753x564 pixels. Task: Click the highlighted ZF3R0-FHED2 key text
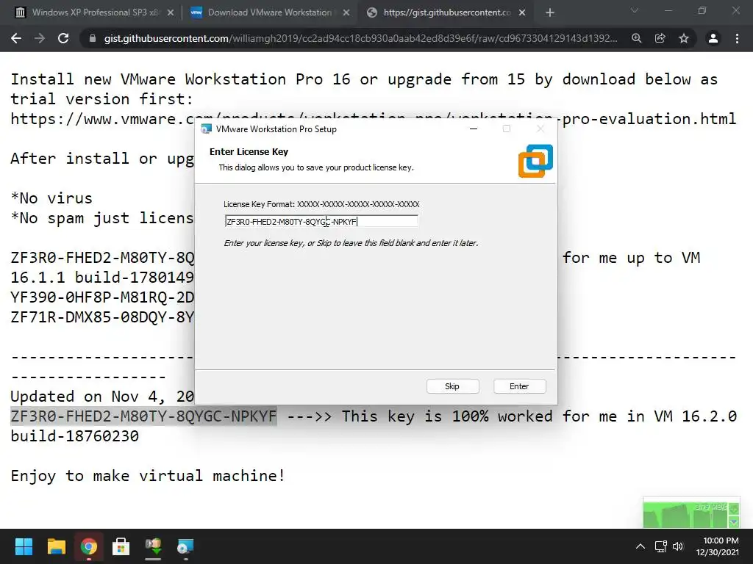143,416
